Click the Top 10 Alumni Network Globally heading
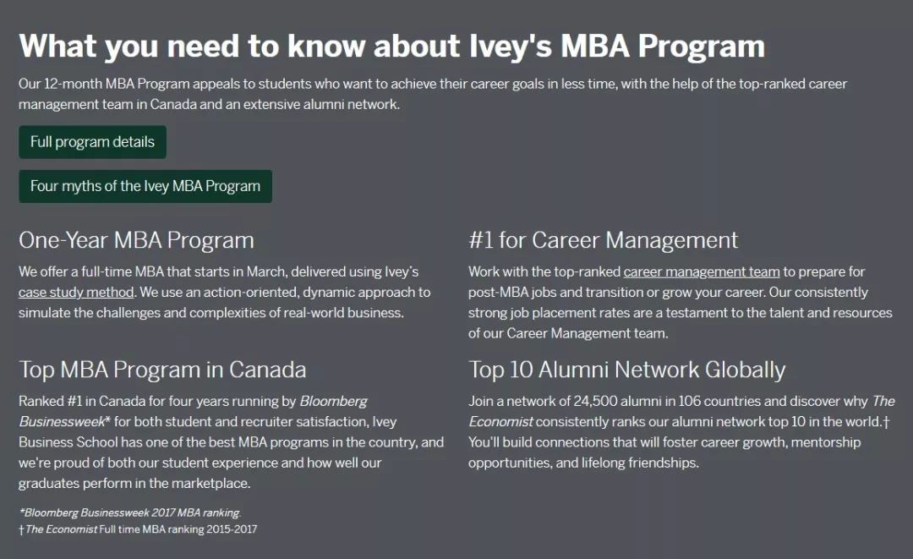This screenshot has height=559, width=913. pyautogui.click(x=627, y=370)
